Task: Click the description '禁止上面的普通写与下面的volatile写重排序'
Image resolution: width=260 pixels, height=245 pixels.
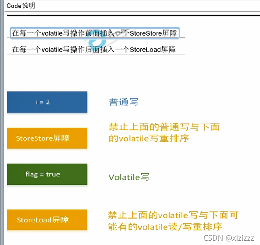Action: tap(164, 133)
